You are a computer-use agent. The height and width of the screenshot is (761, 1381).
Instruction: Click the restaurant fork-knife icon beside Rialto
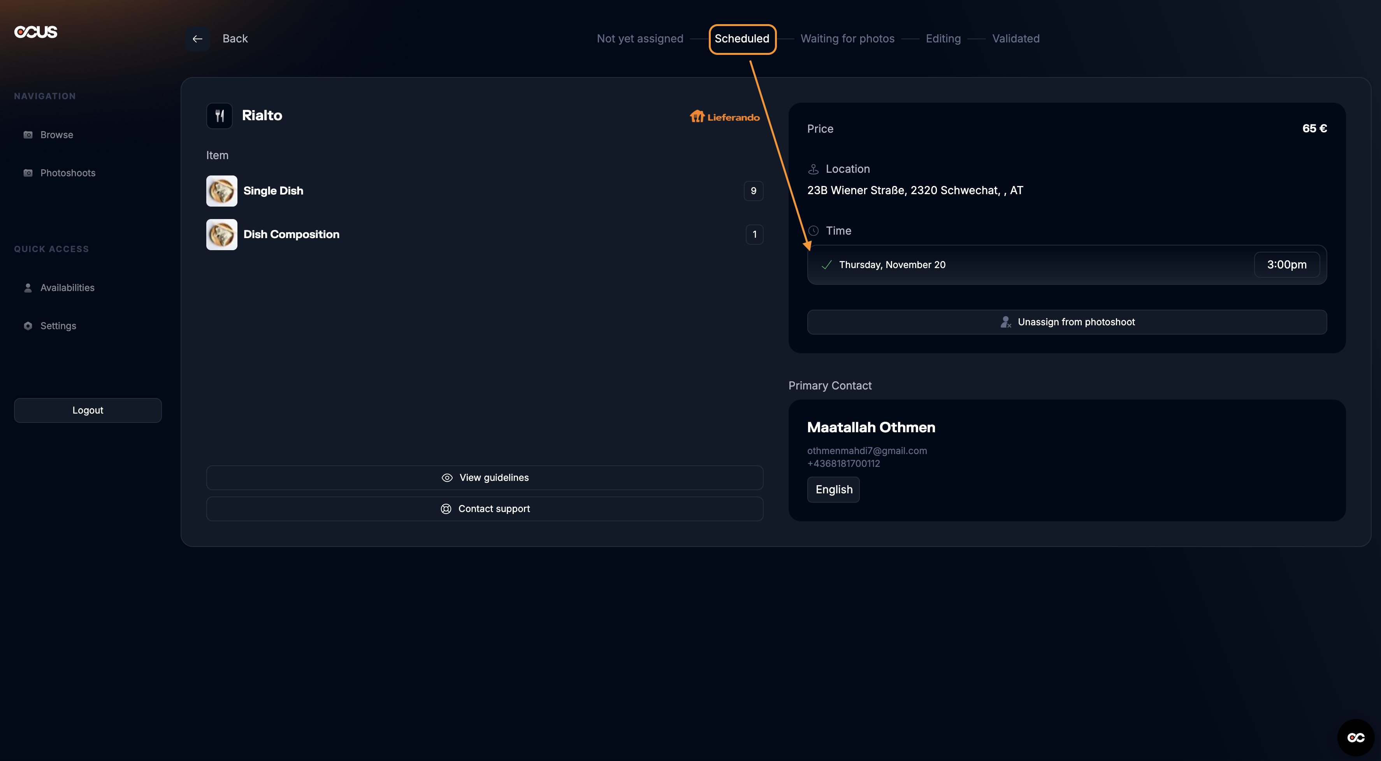(219, 116)
